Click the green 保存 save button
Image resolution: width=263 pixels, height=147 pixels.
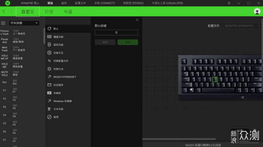click(127, 42)
